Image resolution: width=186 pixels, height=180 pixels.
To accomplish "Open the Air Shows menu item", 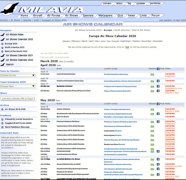I will pyautogui.click(x=71, y=16).
